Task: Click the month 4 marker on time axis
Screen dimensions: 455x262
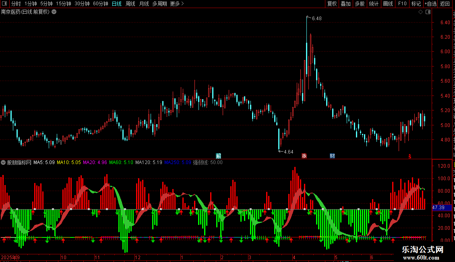Action: pyautogui.click(x=294, y=257)
